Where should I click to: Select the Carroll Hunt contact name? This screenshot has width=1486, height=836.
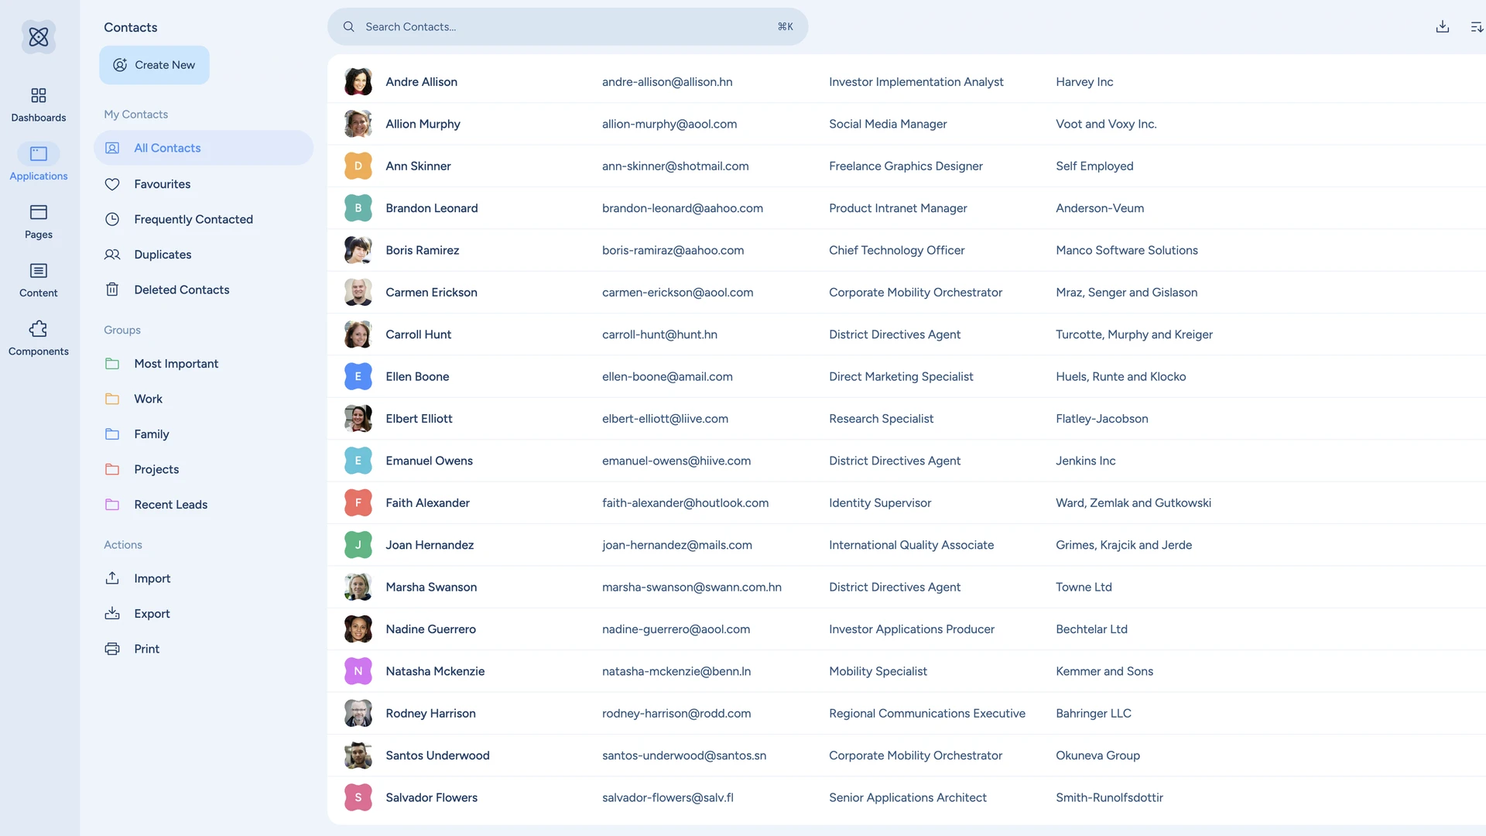click(x=419, y=334)
